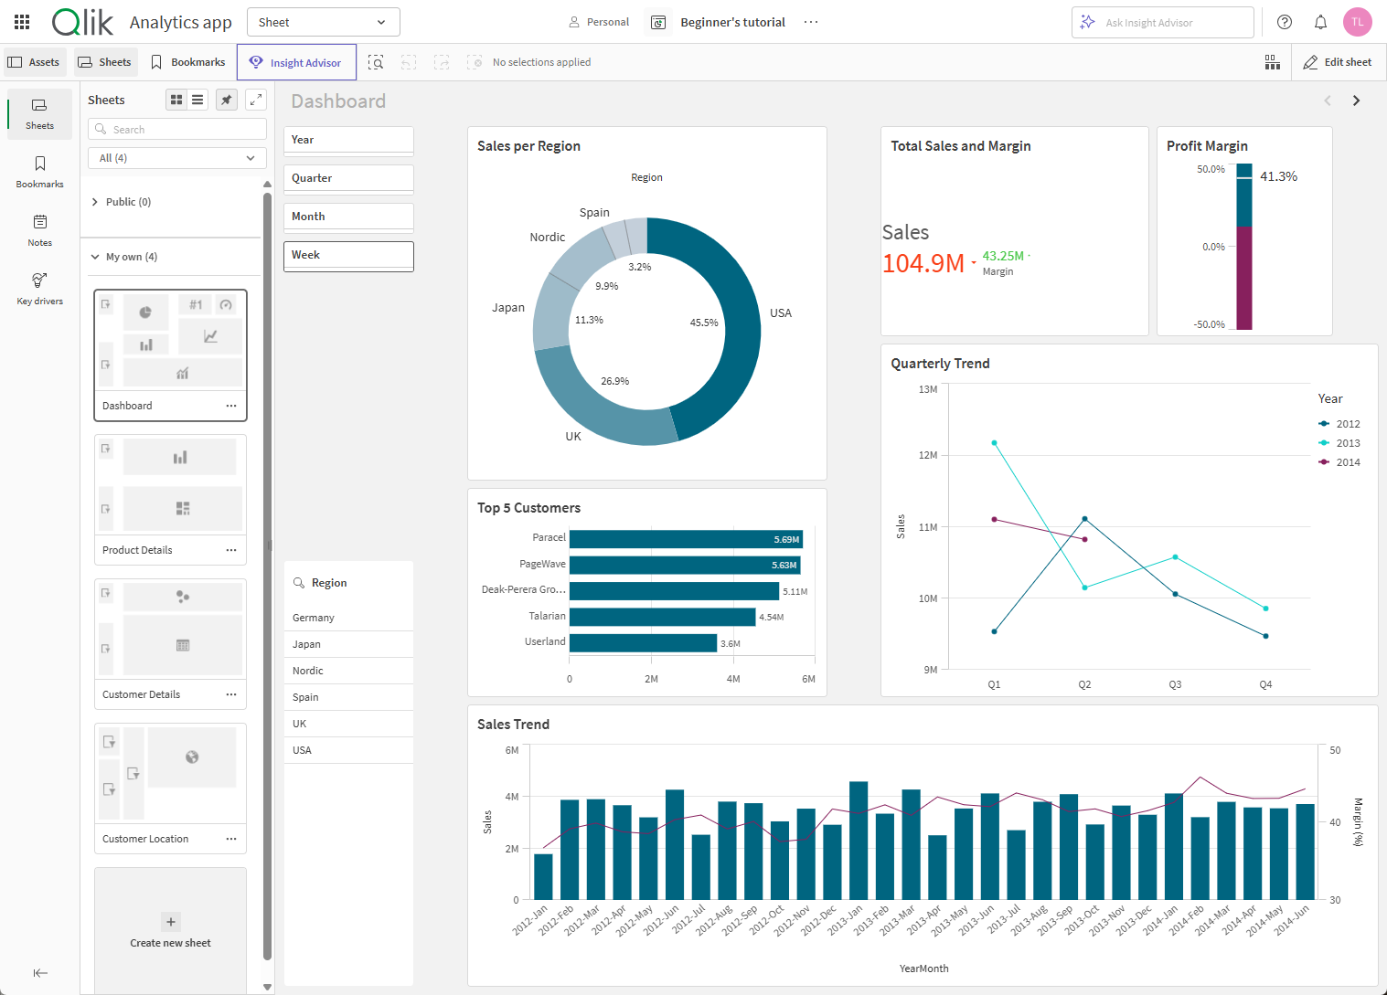Image resolution: width=1387 pixels, height=995 pixels.
Task: Click the search in selections icon
Action: coord(376,62)
